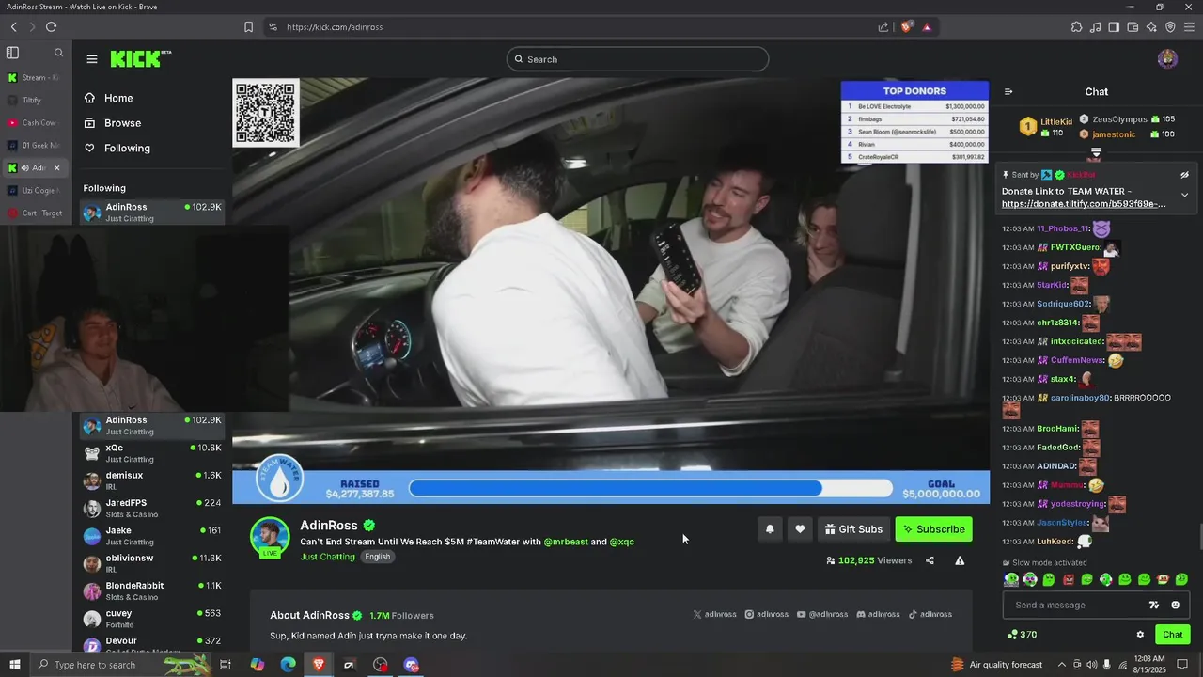1203x677 pixels.
Task: Open chat settings gear
Action: click(1140, 635)
